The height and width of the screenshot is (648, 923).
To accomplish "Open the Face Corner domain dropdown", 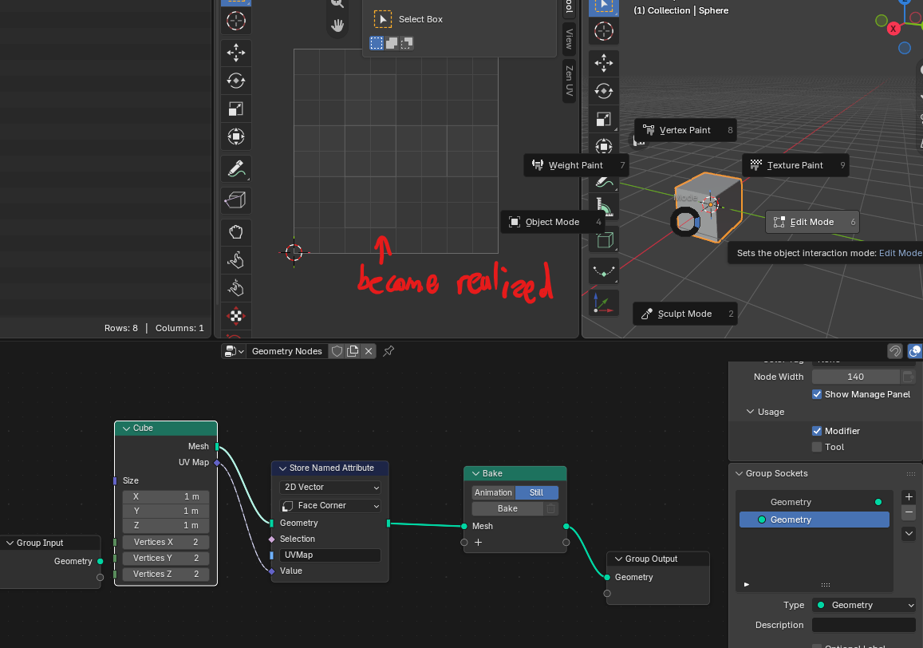I will (330, 505).
